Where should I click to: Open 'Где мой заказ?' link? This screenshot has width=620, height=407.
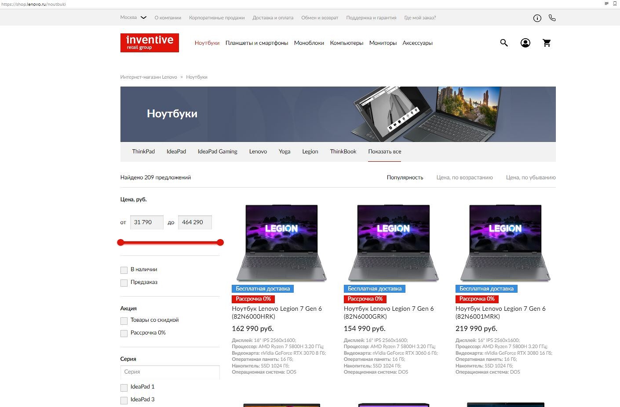pyautogui.click(x=420, y=18)
